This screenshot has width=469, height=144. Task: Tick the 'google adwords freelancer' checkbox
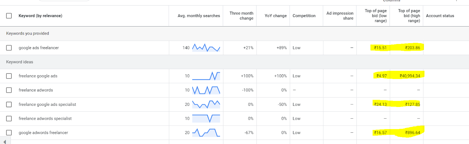point(9,133)
